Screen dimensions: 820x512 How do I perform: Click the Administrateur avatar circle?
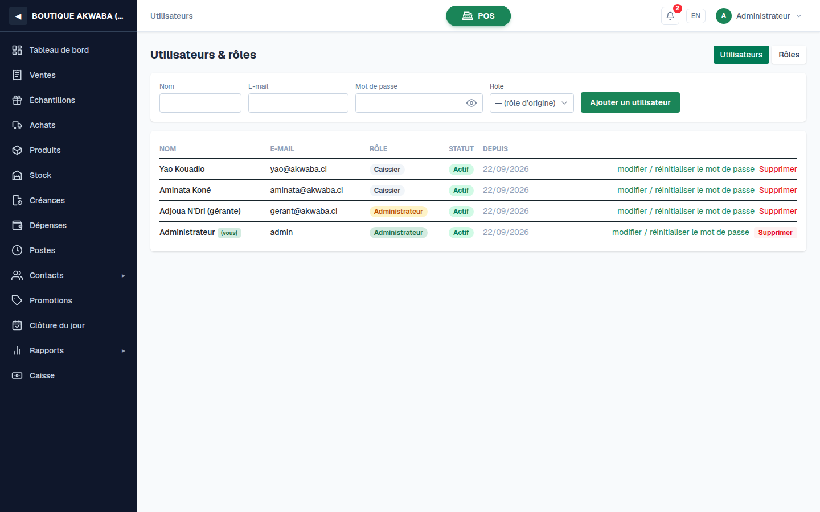724,16
